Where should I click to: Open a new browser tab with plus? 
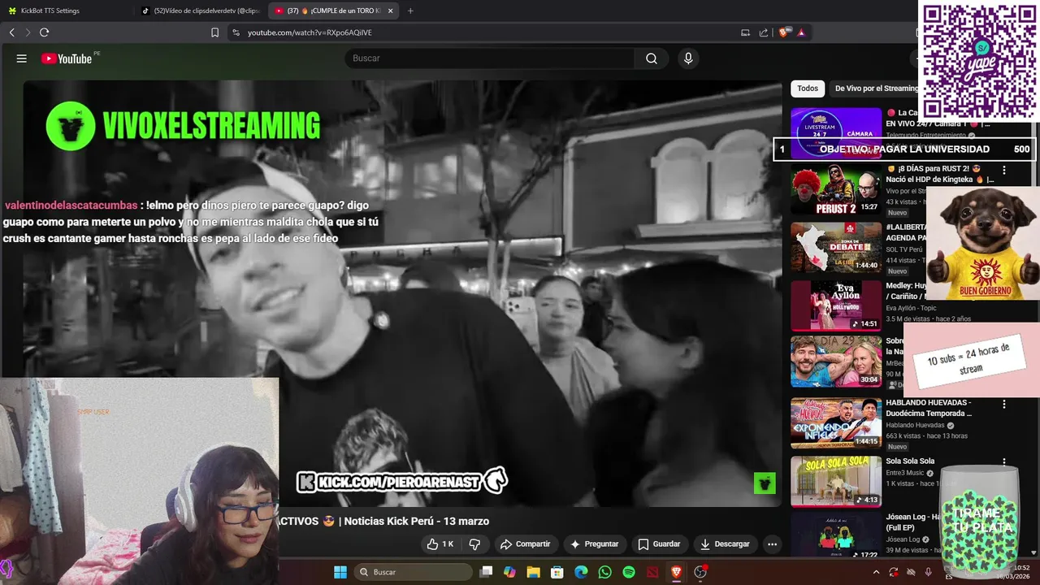point(410,11)
